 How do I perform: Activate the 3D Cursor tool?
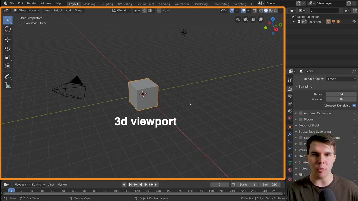[8, 29]
